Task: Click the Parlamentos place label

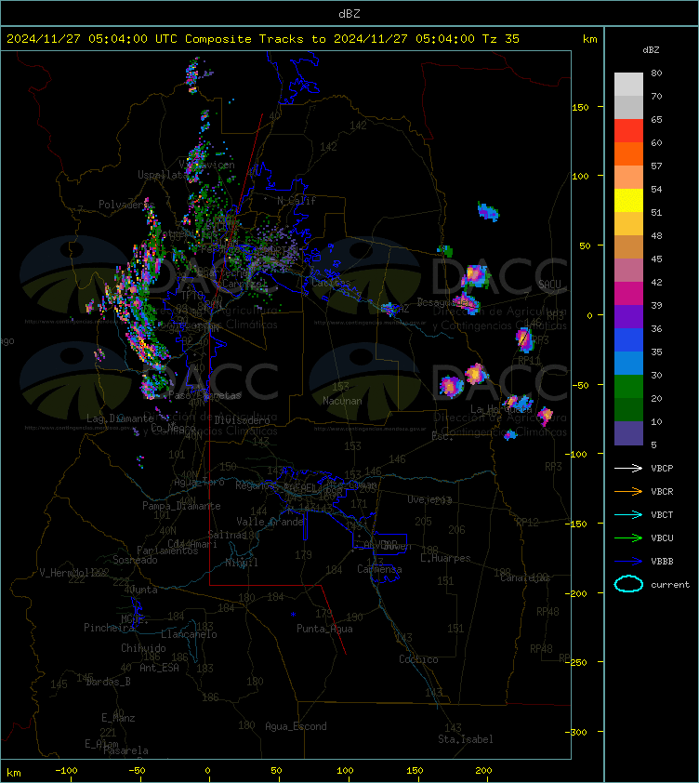Action: (167, 551)
